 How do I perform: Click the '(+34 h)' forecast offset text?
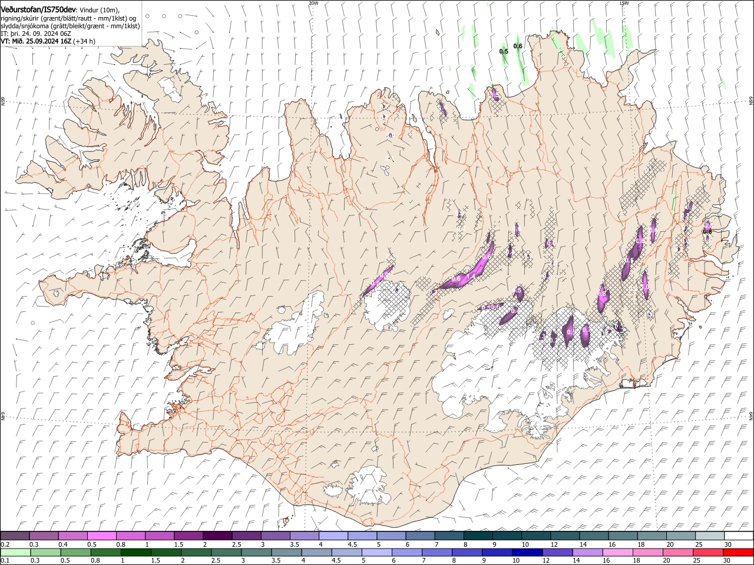pos(84,41)
